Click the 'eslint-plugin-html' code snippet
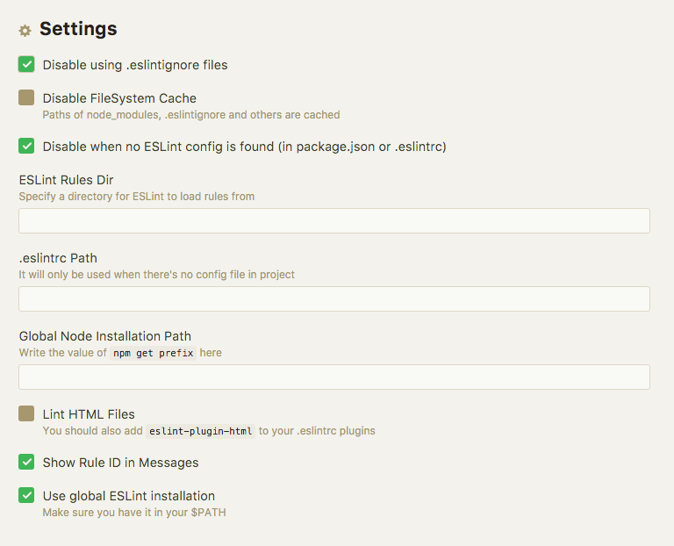The height and width of the screenshot is (546, 674). 200,431
